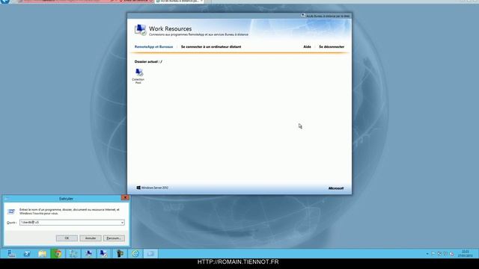Expand the Ouvrir combo box dropdown arrow
The width and height of the screenshot is (479, 269).
[x=122, y=223]
